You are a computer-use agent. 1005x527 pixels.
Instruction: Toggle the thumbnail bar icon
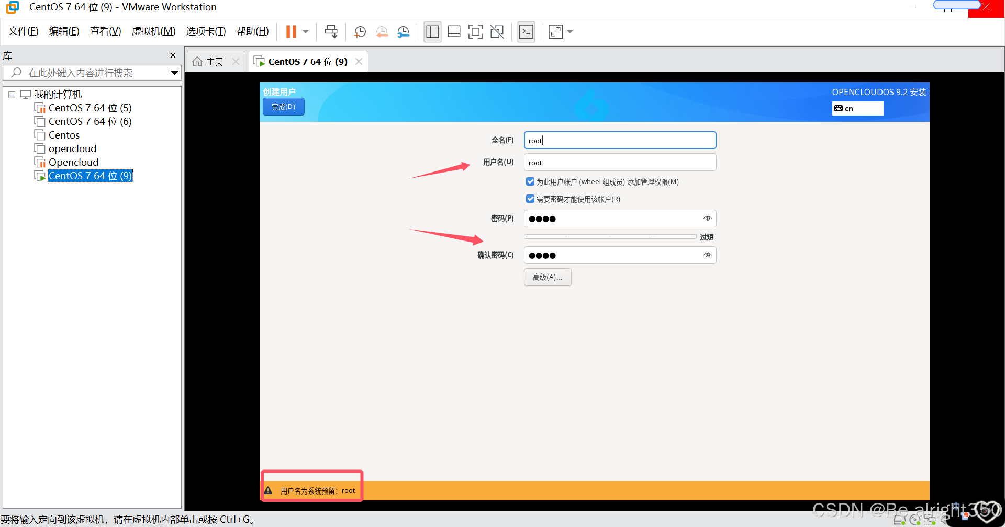(453, 32)
